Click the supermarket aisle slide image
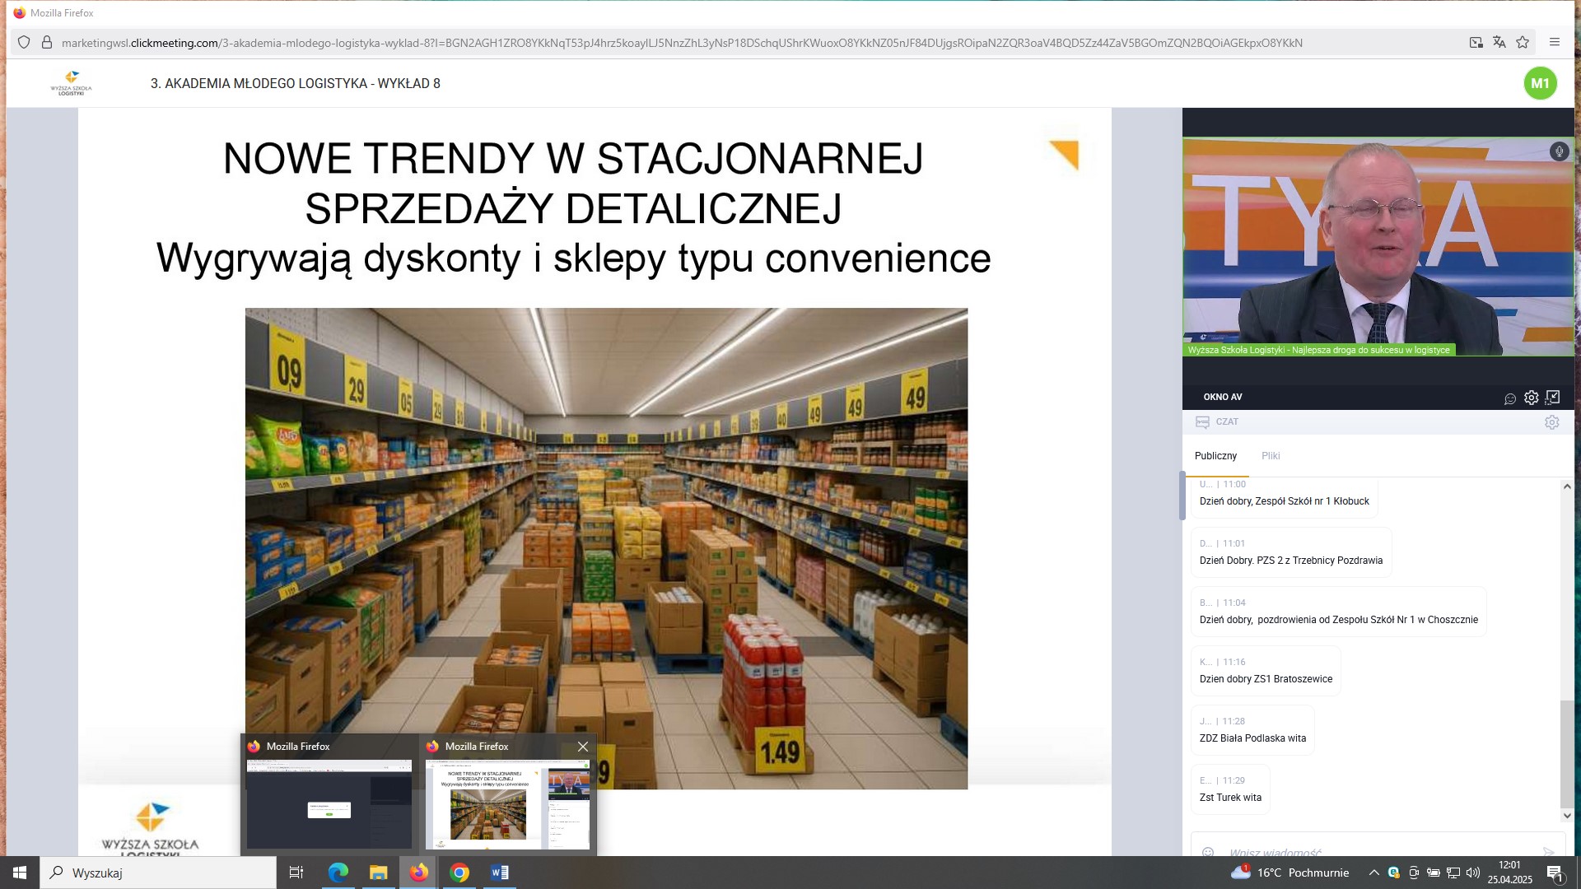Screen dimensions: 1581x889 606,548
